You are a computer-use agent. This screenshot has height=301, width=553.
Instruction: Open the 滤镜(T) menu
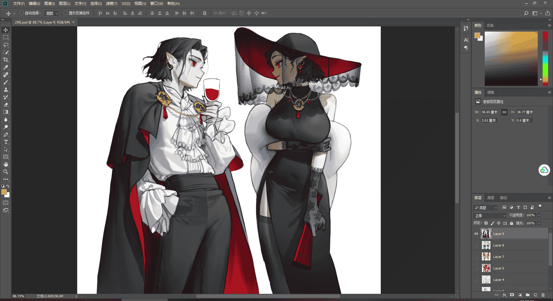(111, 3)
